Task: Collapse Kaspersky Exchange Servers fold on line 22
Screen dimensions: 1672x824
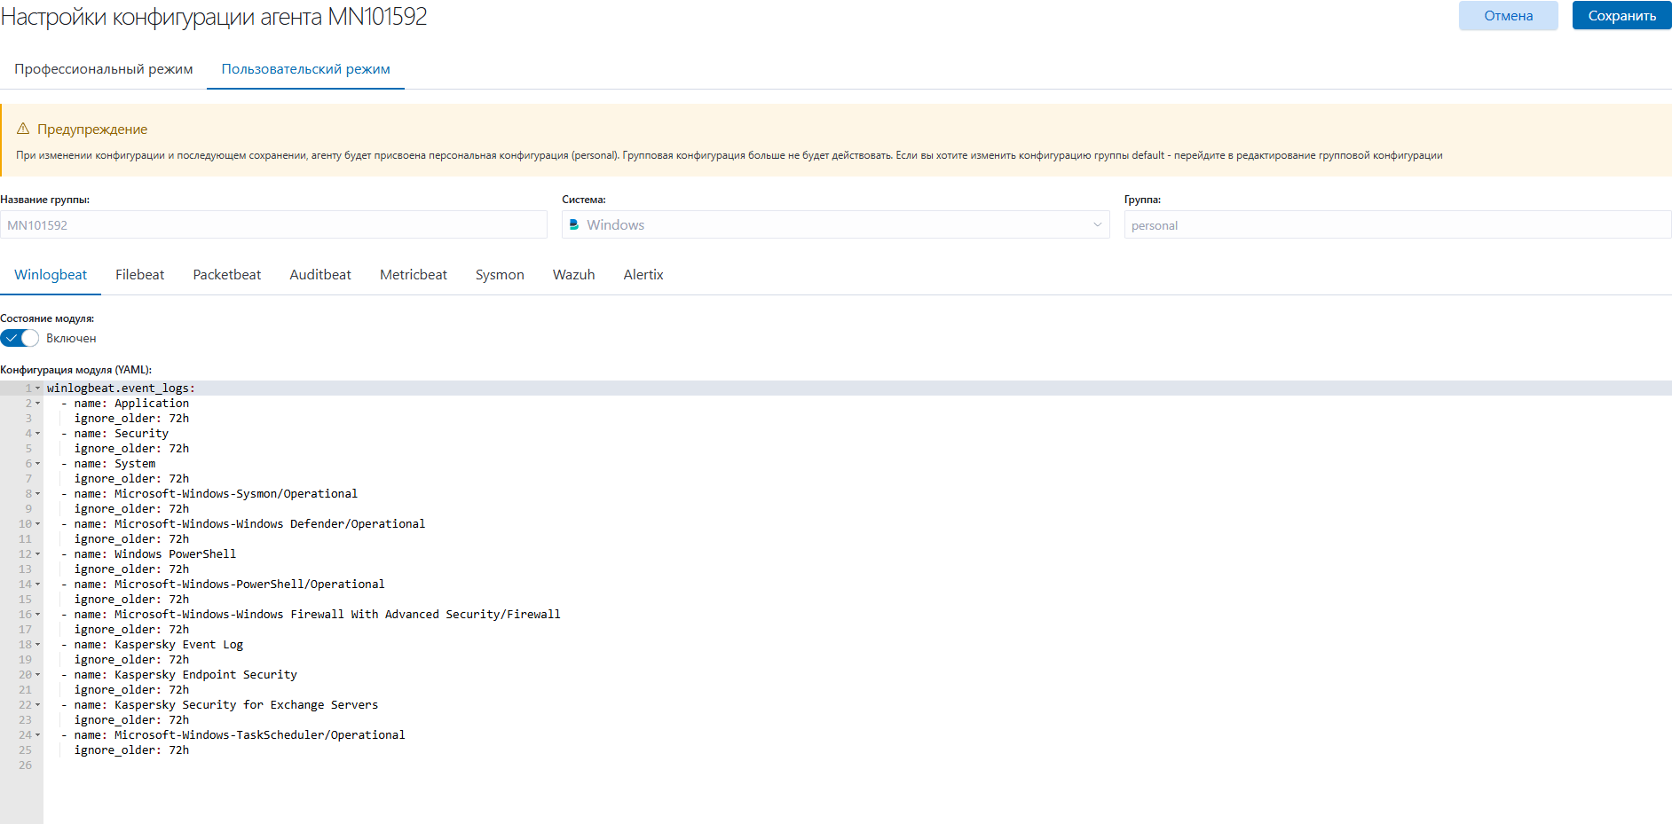Action: click(38, 705)
